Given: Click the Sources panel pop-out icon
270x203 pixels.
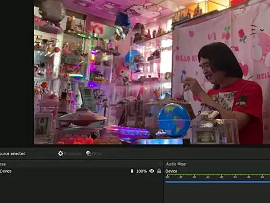Looking at the screenshot, I should coord(160,164).
